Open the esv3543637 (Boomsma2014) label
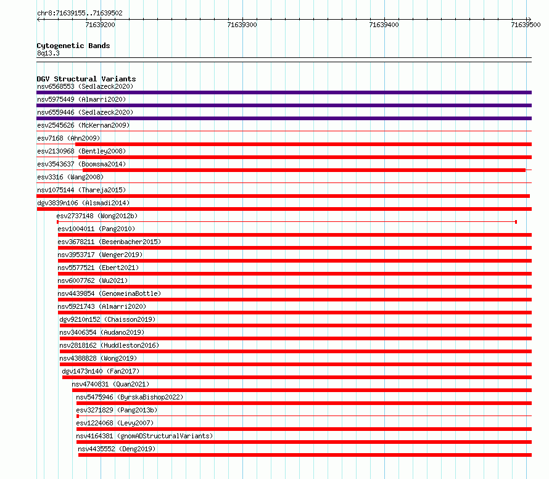The height and width of the screenshot is (479, 549). pos(81,164)
